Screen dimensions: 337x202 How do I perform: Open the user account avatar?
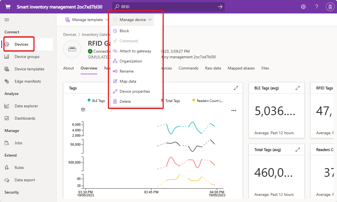coord(330,7)
